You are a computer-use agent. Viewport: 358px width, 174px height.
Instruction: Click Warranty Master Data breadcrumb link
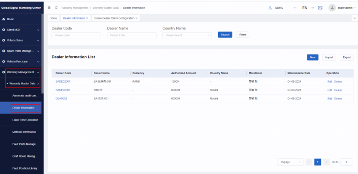point(106,8)
